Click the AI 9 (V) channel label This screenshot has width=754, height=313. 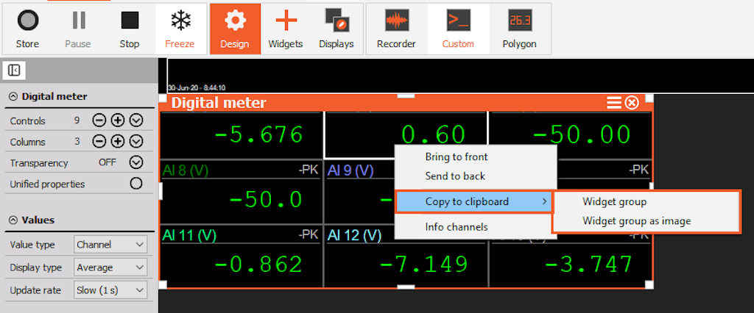point(350,170)
